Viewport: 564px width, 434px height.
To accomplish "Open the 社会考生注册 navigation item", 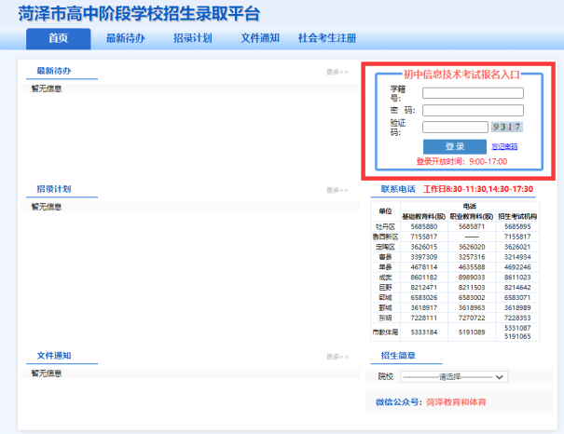I will pos(327,38).
